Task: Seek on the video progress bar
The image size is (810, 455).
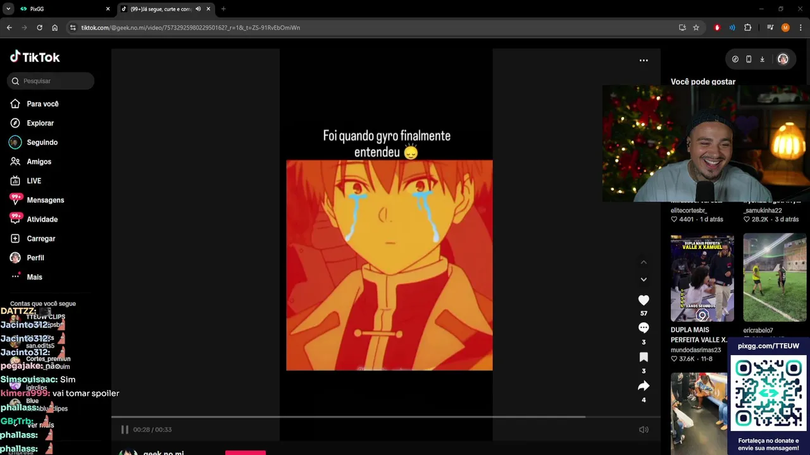Action: 386,417
